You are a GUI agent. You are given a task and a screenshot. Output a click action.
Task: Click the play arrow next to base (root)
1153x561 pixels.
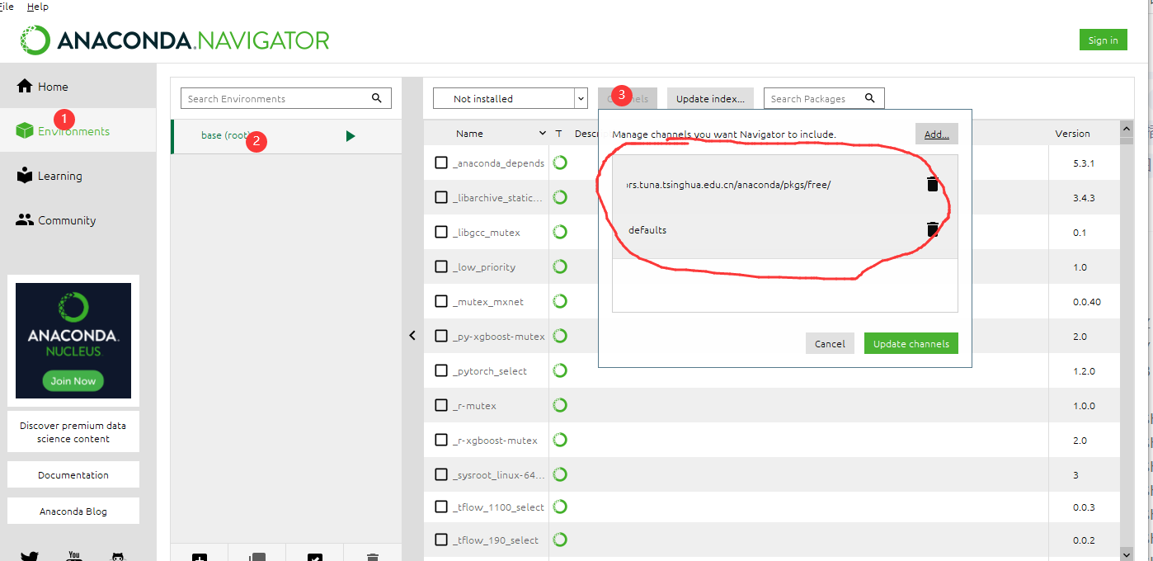coord(351,136)
